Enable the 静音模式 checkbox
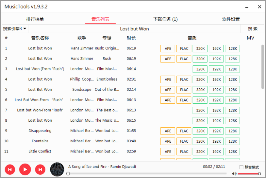 pyautogui.click(x=241, y=167)
